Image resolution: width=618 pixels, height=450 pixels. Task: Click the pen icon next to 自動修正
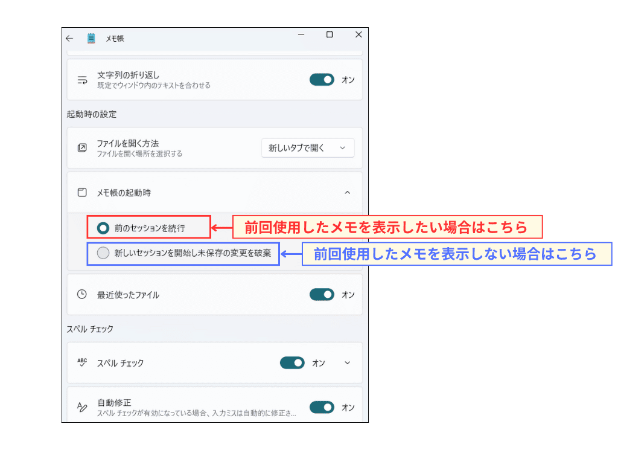coord(83,407)
